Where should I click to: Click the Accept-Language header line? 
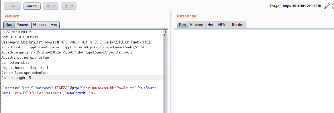[67, 52]
